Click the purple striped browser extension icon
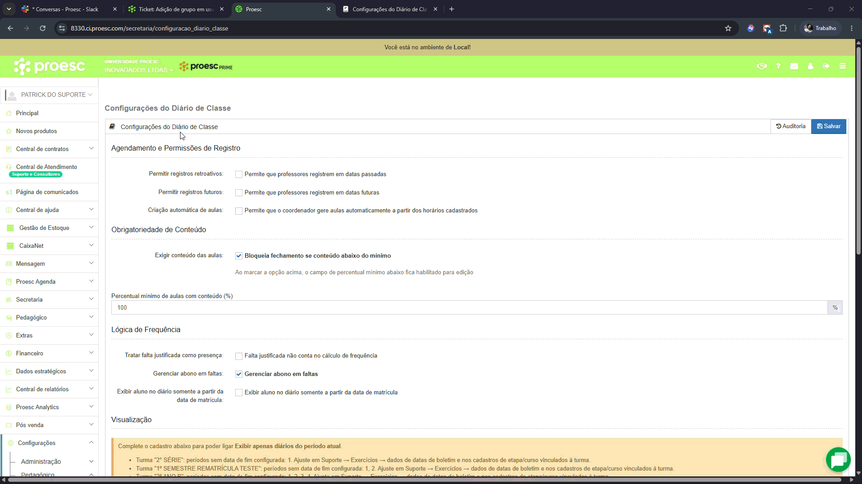The width and height of the screenshot is (862, 484). coord(750,28)
